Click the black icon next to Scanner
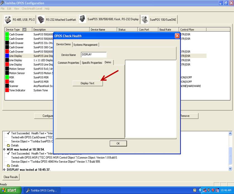Screen dimensions: 234x194 coord(7,86)
